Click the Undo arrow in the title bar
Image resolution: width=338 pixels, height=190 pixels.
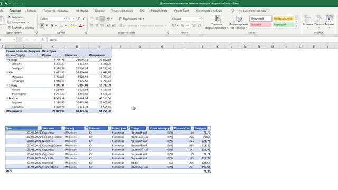point(6,4)
